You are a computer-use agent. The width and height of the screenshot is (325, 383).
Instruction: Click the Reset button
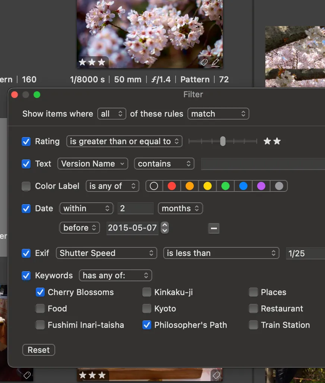point(38,349)
